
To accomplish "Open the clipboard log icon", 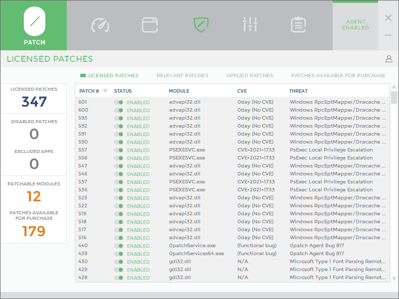I will pyautogui.click(x=298, y=24).
